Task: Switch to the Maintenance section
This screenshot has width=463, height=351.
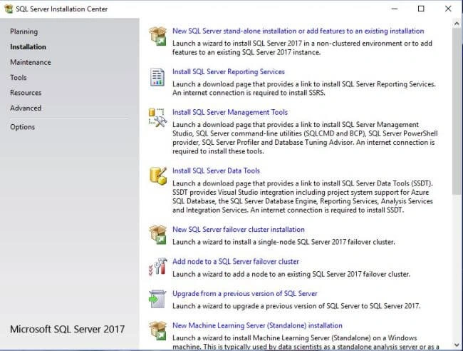Action: pos(31,62)
